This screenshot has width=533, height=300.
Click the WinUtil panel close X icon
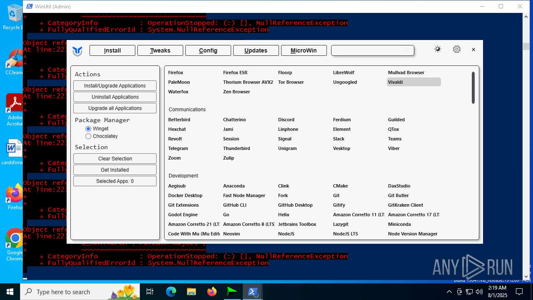pyautogui.click(x=473, y=50)
